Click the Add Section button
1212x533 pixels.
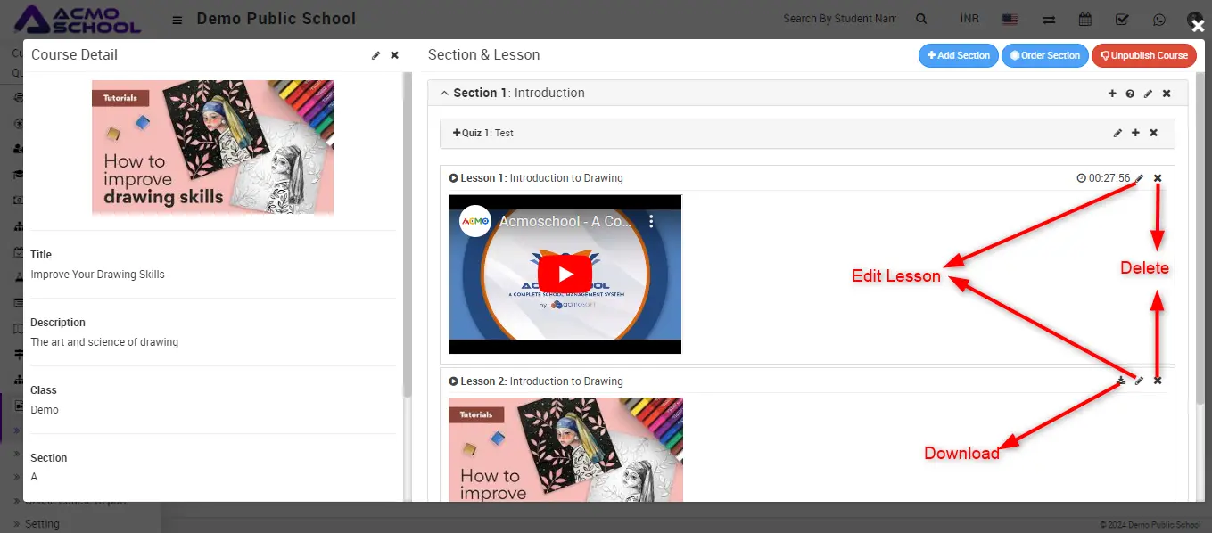(958, 55)
